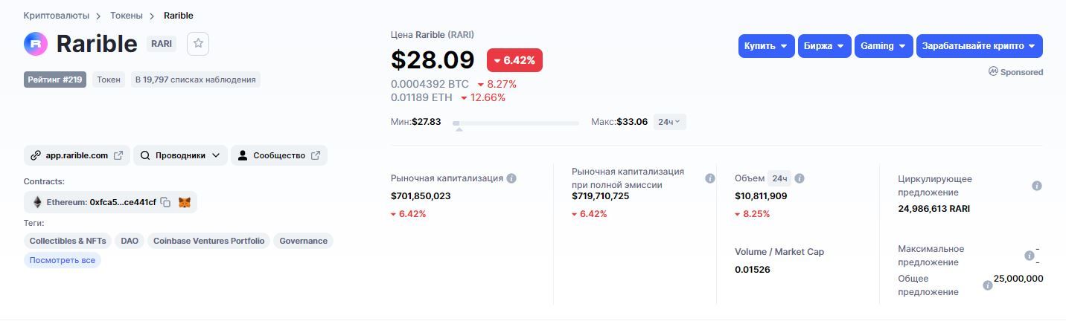The image size is (1066, 324).
Task: Click the MetaMask fox icon
Action: point(185,202)
